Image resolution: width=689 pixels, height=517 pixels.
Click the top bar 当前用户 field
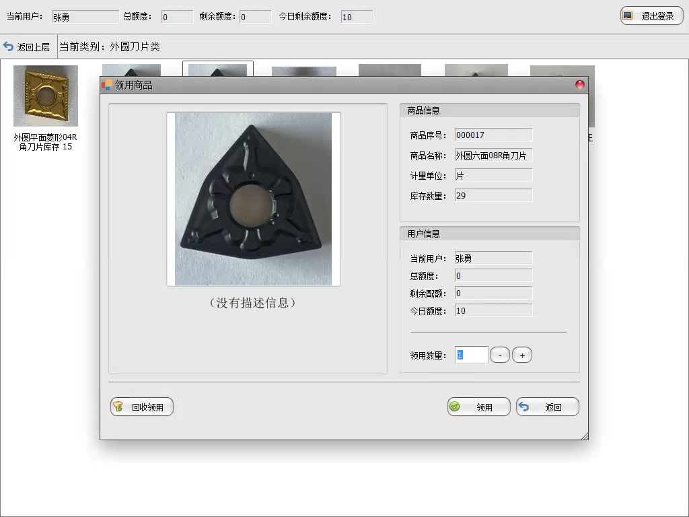tap(85, 17)
